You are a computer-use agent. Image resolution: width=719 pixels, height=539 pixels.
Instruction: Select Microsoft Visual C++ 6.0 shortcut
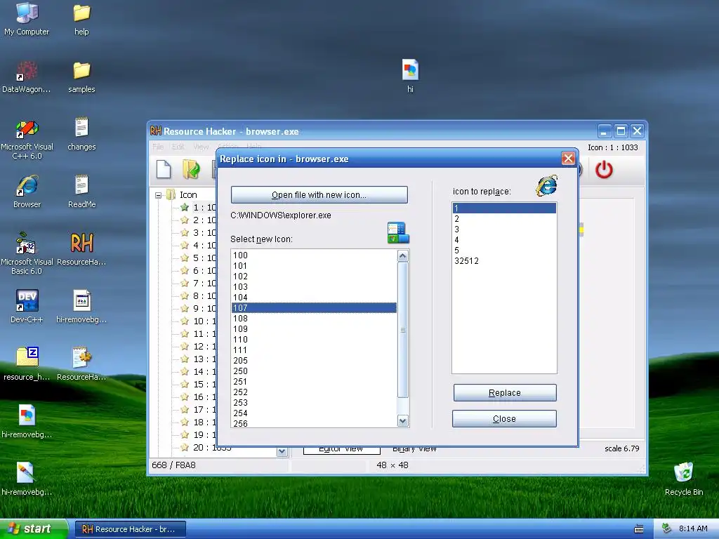27,140
